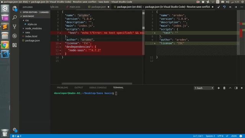Open the Manage gear icon
Image resolution: width=245 pixels, height=138 pixels.
[15, 130]
